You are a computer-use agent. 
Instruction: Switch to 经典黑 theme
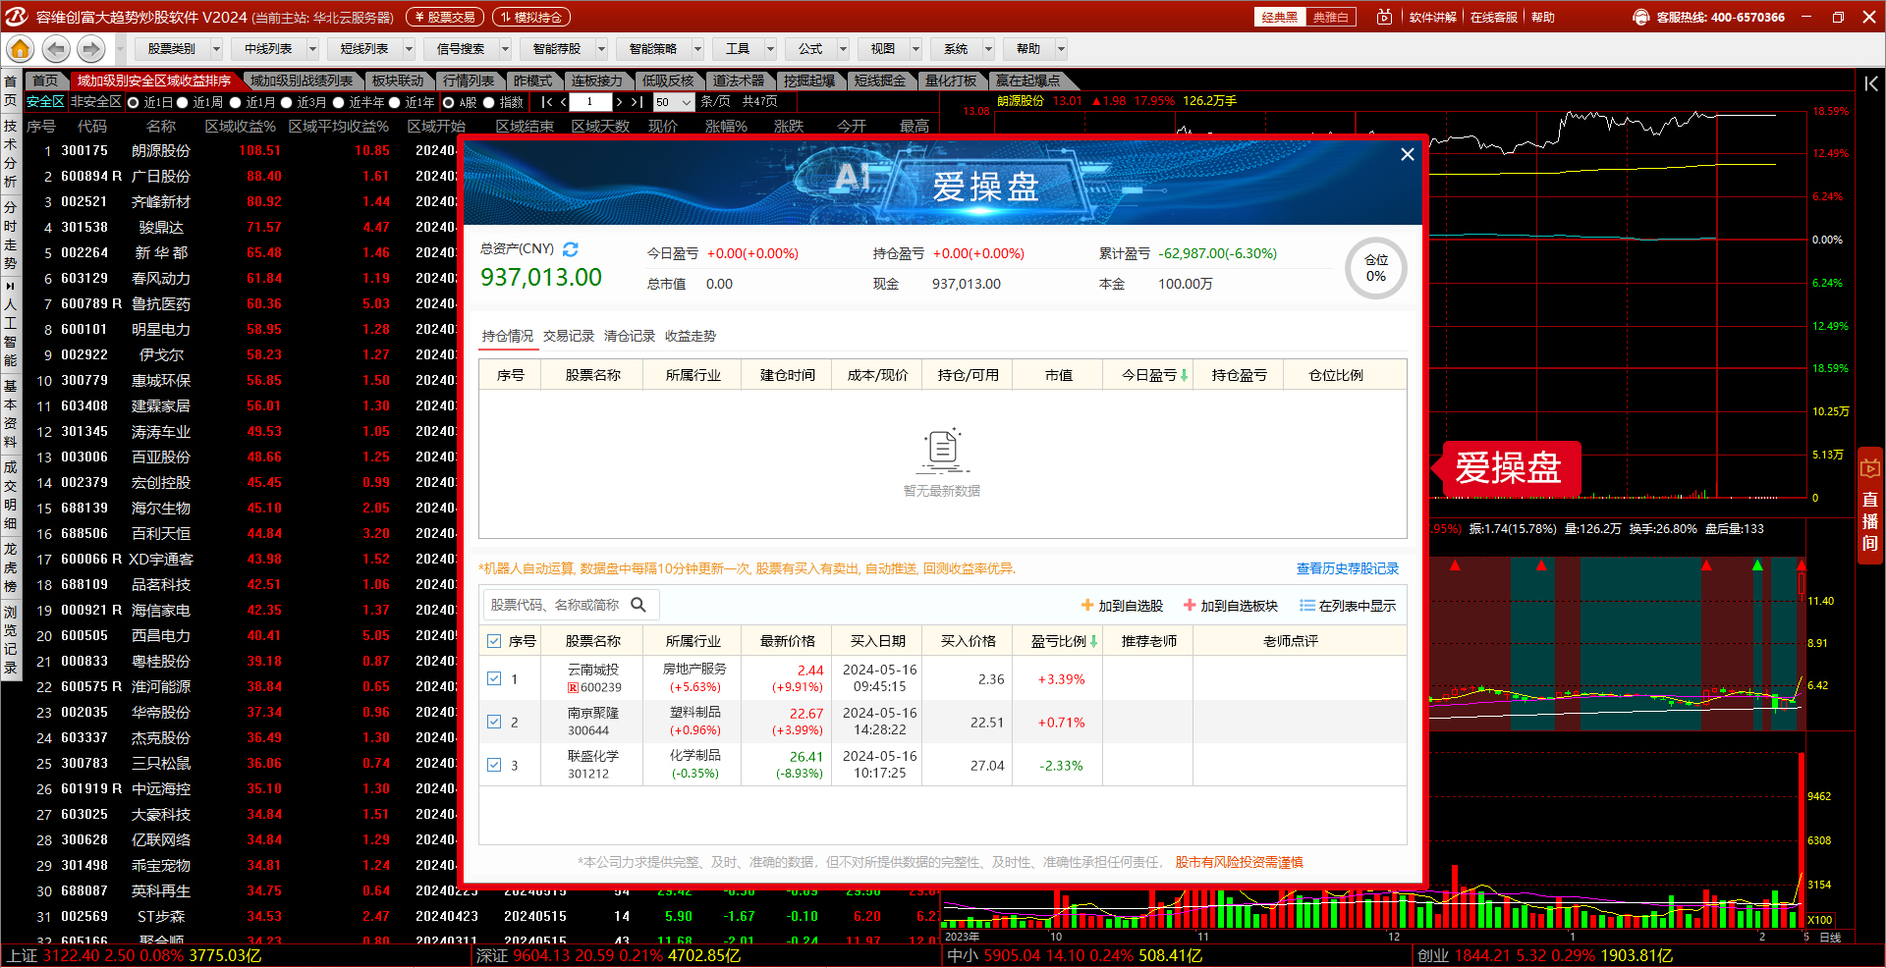click(x=1280, y=17)
